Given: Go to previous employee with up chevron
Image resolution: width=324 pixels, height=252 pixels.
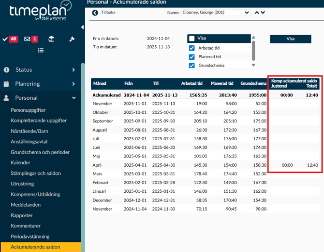Looking at the screenshot, I should tap(257, 13).
